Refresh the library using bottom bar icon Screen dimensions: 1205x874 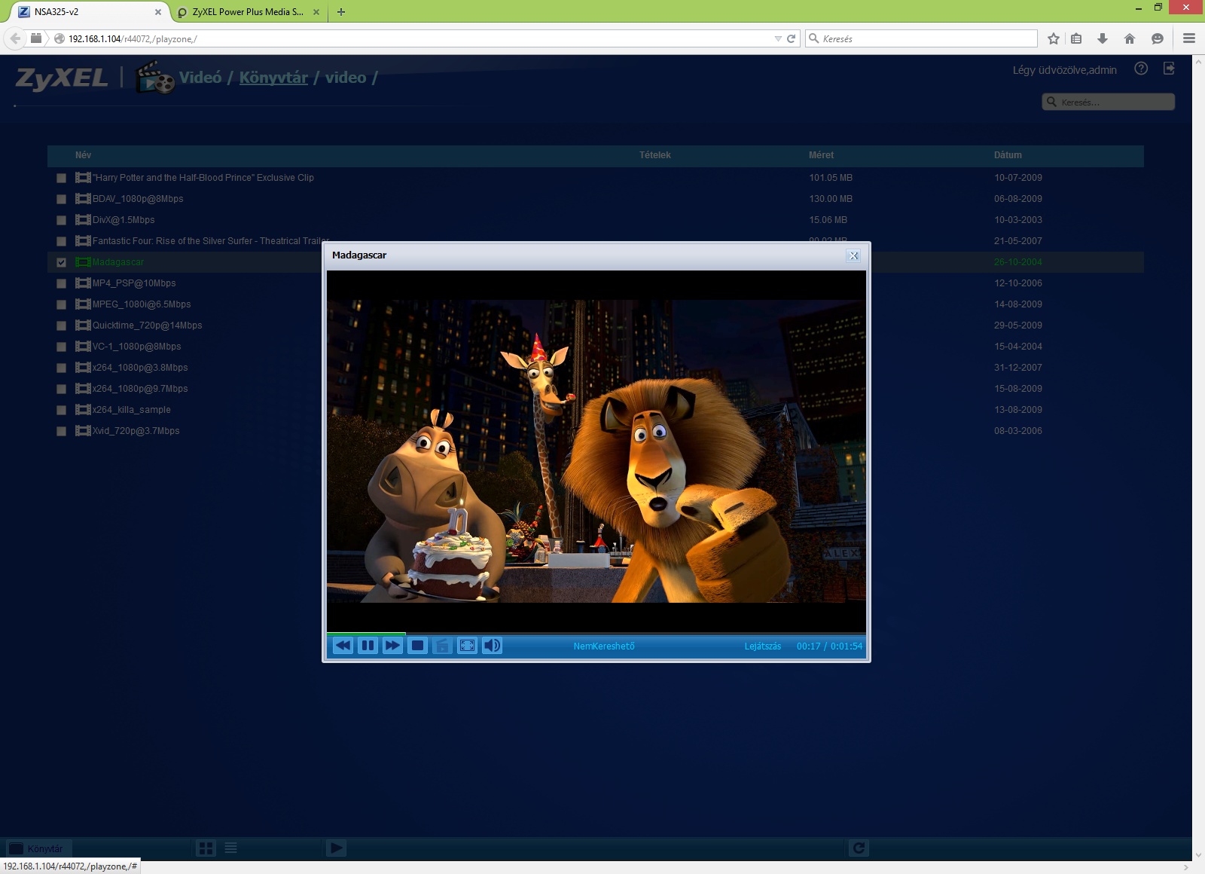click(x=859, y=848)
